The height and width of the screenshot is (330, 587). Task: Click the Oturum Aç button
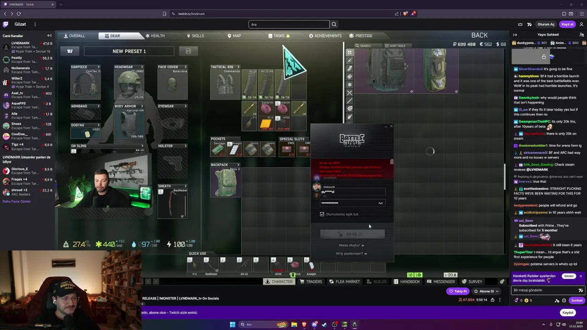click(546, 24)
